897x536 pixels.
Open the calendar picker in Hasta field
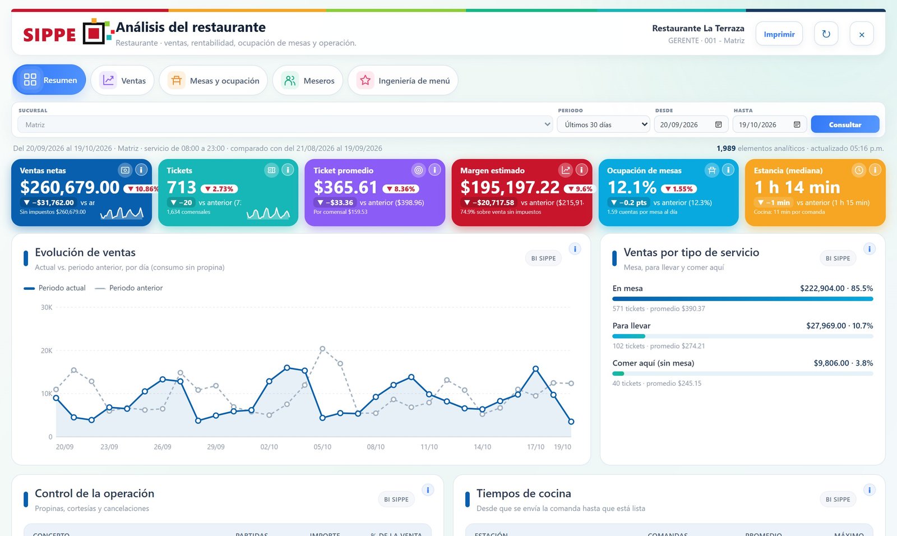[x=797, y=124]
